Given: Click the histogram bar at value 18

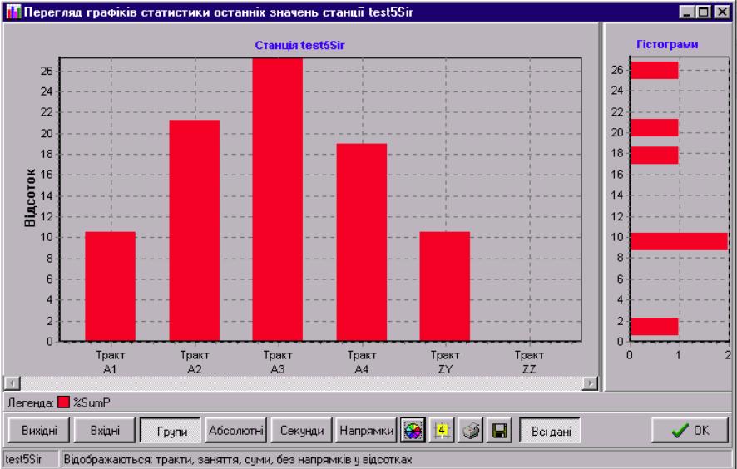Looking at the screenshot, I should [655, 155].
